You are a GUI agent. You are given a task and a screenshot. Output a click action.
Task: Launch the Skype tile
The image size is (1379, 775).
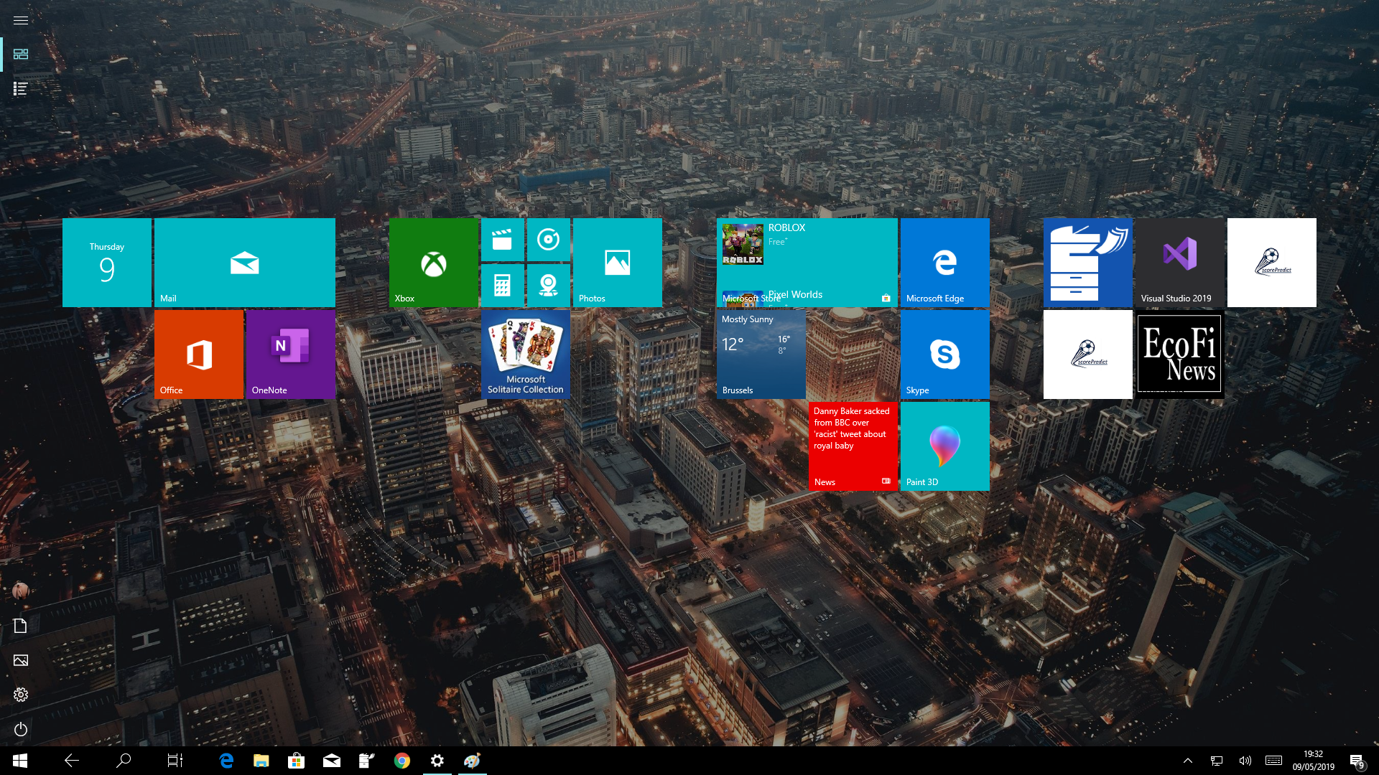point(945,354)
